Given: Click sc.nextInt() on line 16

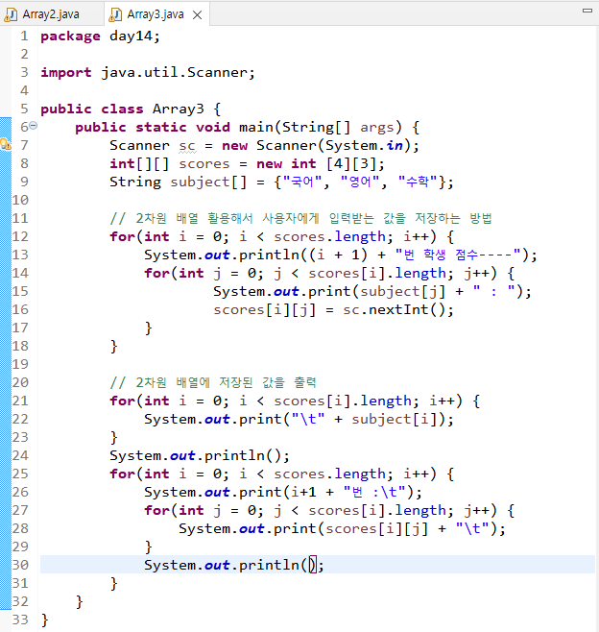Looking at the screenshot, I should coord(394,309).
